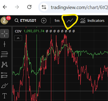Reload the page with the refresh icon
The height and width of the screenshot is (101, 108).
[29, 7]
